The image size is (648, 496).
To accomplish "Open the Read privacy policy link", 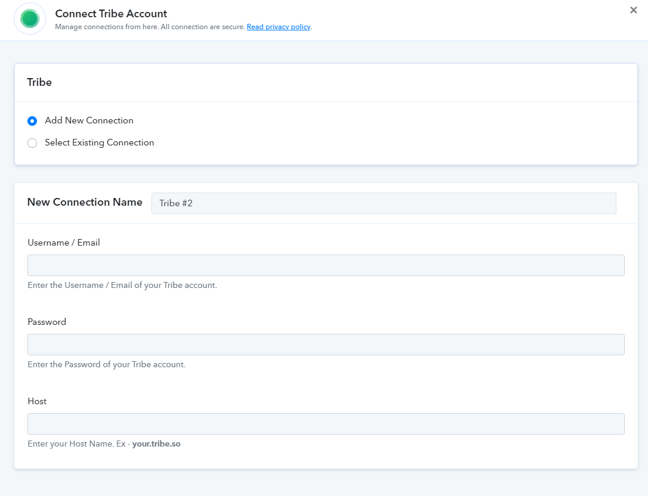I will tap(278, 27).
